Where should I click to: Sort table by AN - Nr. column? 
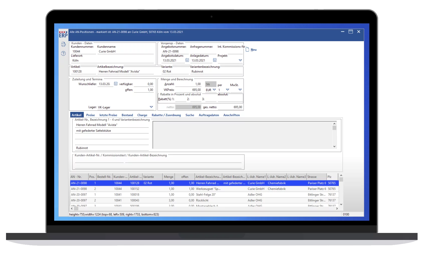tap(79, 177)
